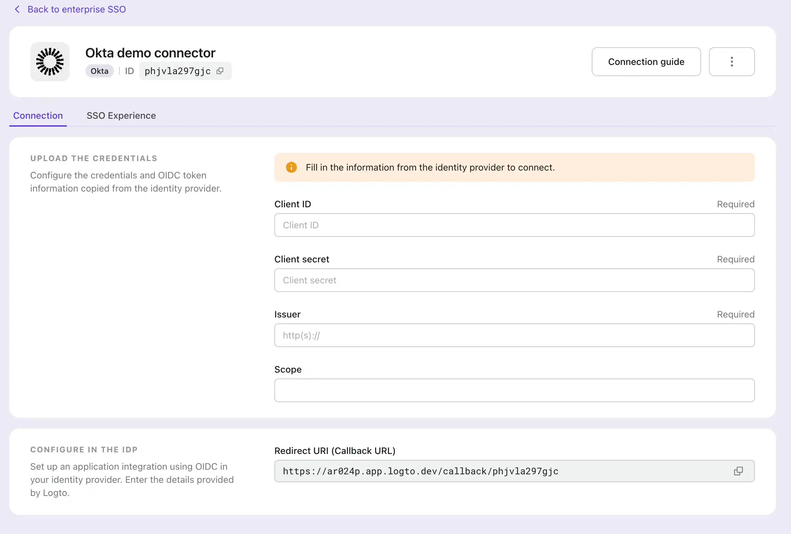791x534 pixels.
Task: Switch to the SSO Experience tab
Action: point(121,116)
